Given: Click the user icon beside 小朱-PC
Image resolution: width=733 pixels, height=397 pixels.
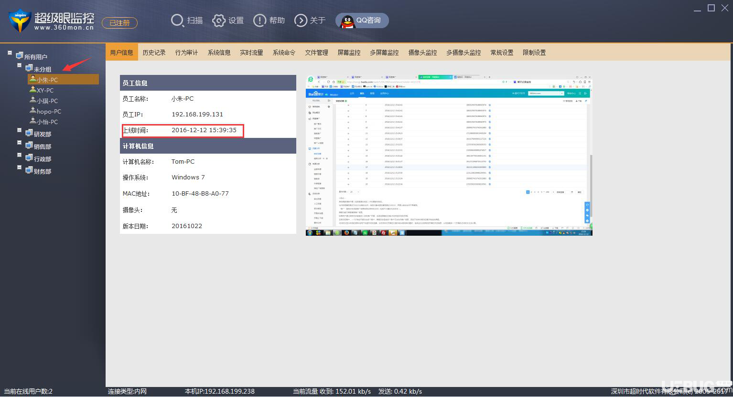Looking at the screenshot, I should tap(33, 79).
